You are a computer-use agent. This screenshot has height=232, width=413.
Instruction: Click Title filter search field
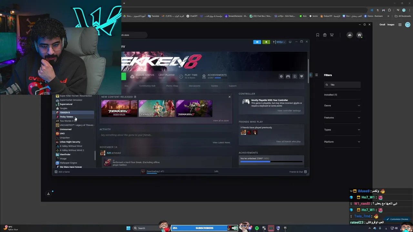[342, 85]
